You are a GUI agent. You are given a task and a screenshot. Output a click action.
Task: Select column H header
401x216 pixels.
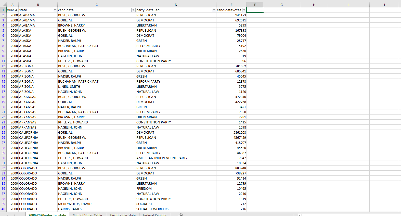pyautogui.click(x=314, y=5)
